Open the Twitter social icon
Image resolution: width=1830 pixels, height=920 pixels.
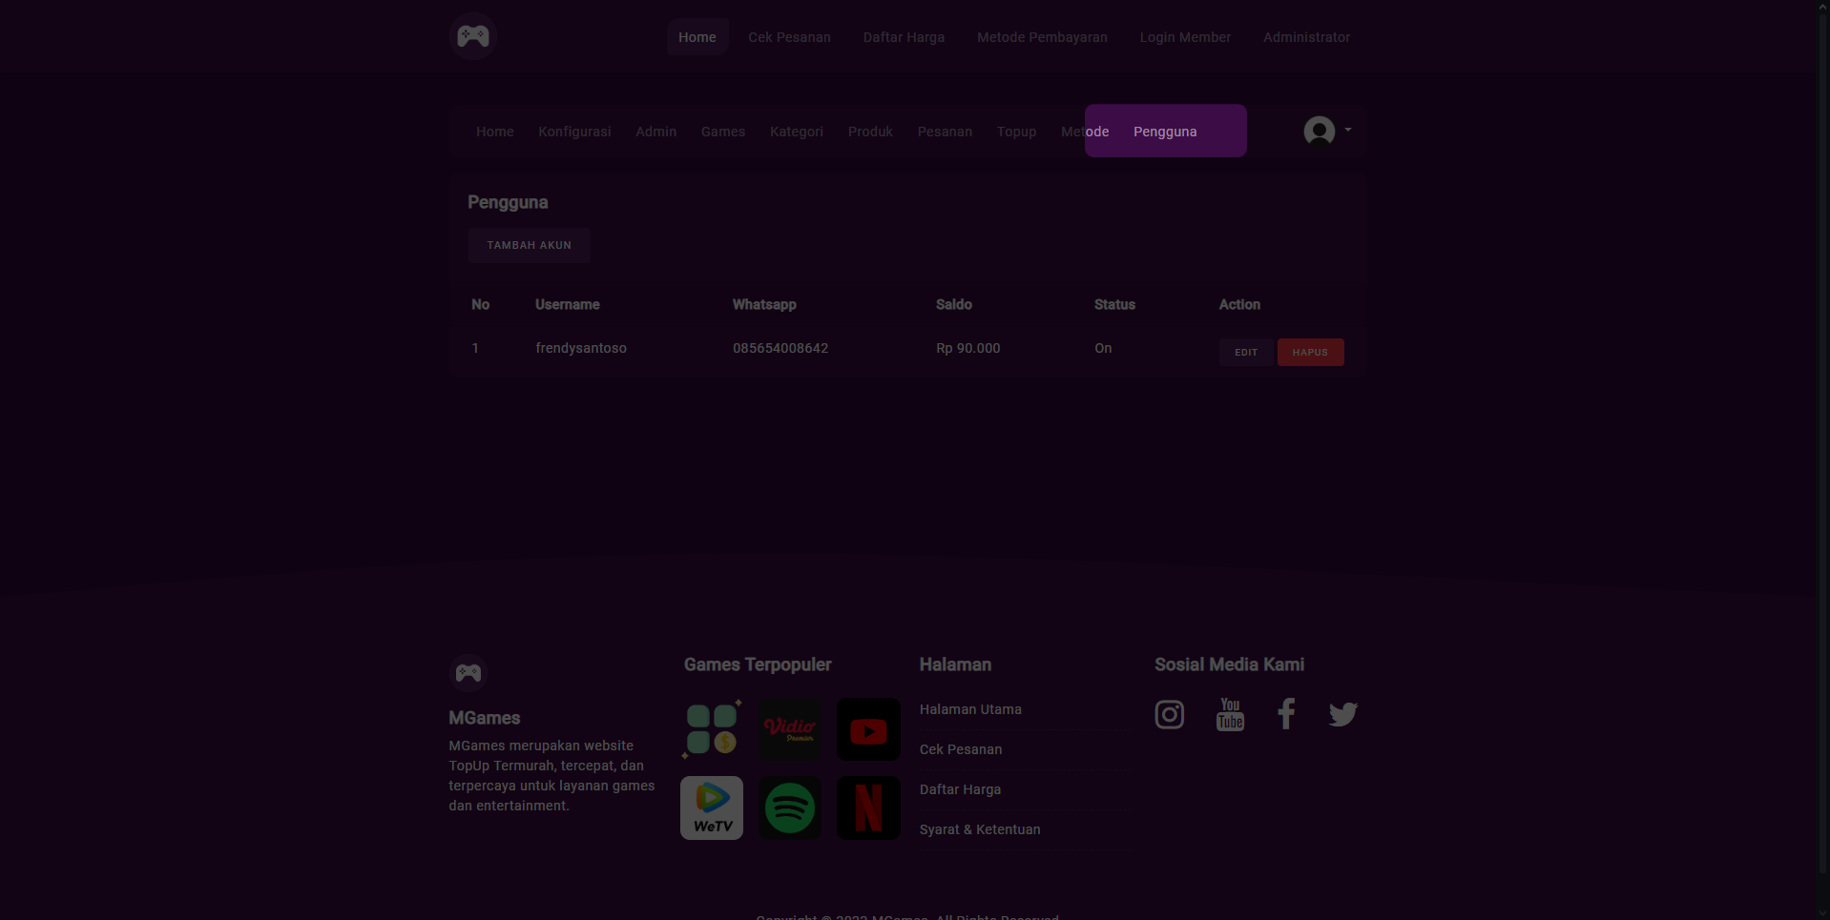[1343, 714]
